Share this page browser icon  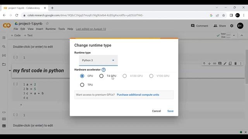click(x=217, y=15)
